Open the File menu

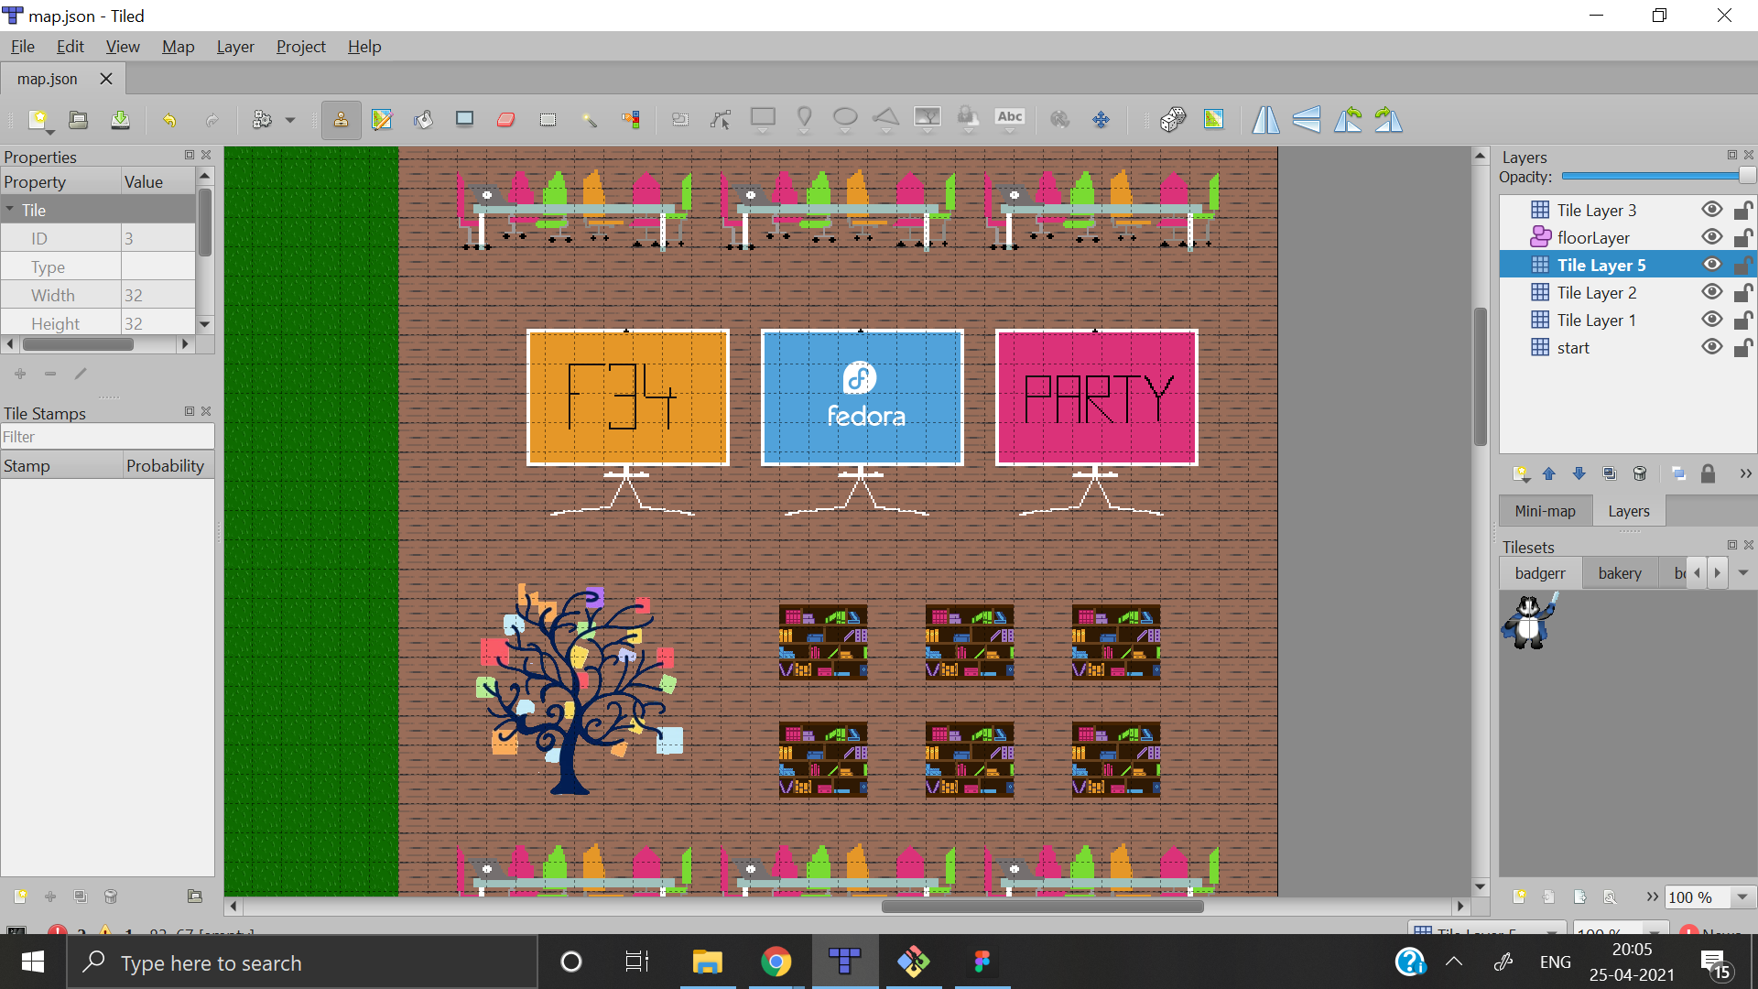[x=23, y=47]
